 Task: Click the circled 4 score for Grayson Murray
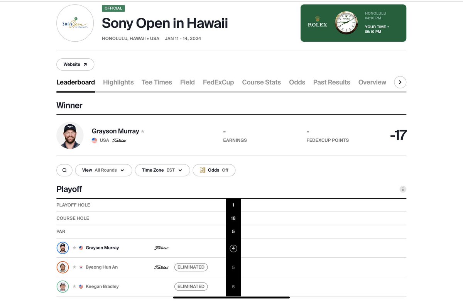233,248
